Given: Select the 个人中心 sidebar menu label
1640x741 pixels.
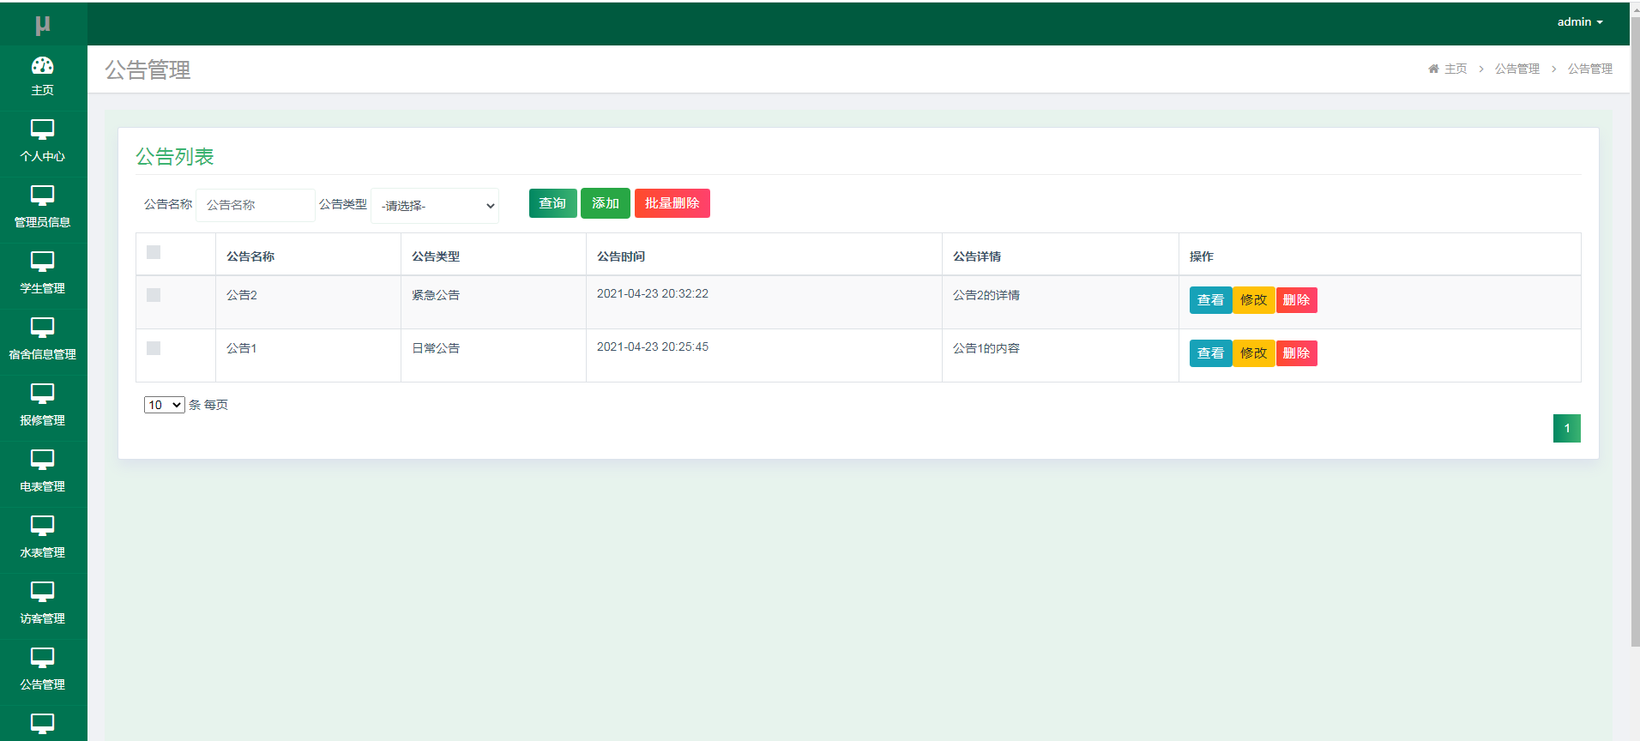Looking at the screenshot, I should tap(43, 156).
